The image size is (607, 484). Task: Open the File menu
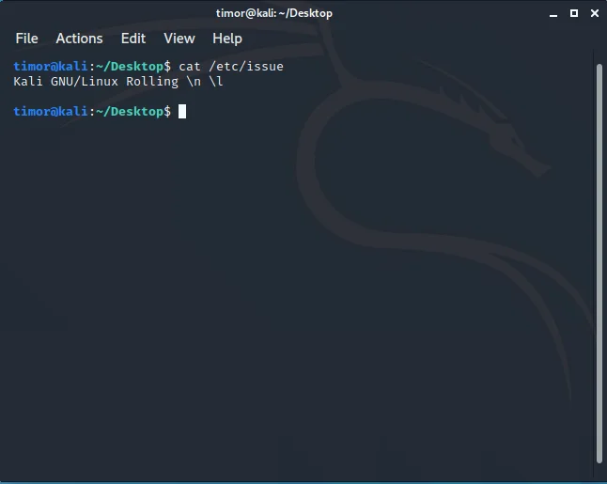point(26,39)
